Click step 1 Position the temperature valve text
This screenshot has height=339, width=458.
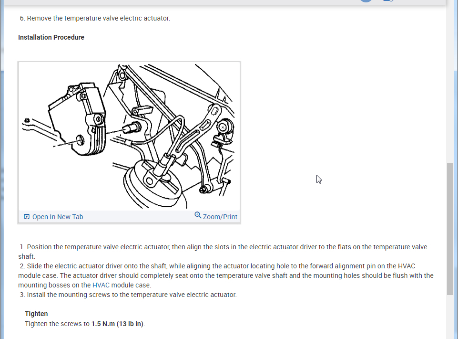pyautogui.click(x=223, y=252)
